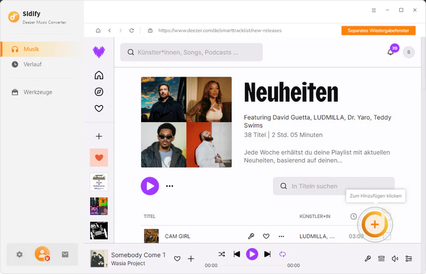The height and width of the screenshot is (274, 426).
Task: Open the mail feedback icon
Action: [x=65, y=255]
